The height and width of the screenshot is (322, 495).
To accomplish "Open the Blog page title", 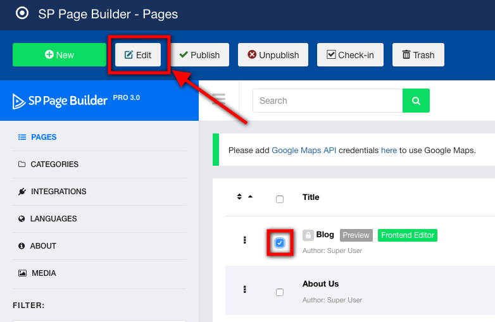I will [325, 235].
